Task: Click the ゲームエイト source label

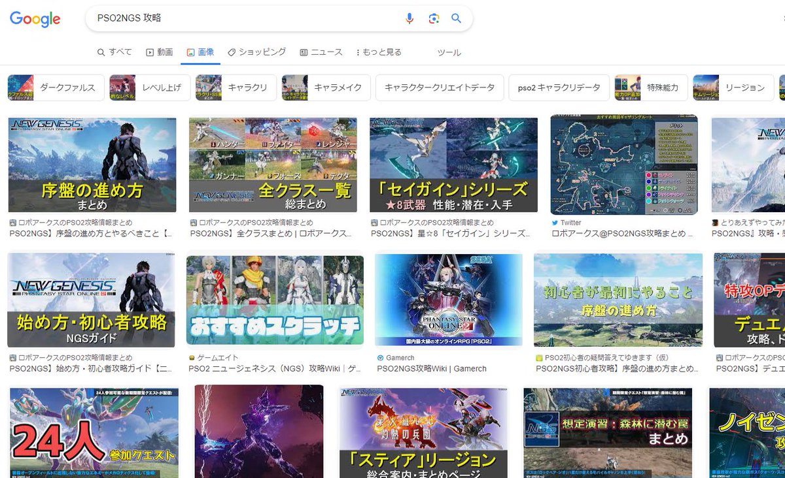Action: [218, 358]
